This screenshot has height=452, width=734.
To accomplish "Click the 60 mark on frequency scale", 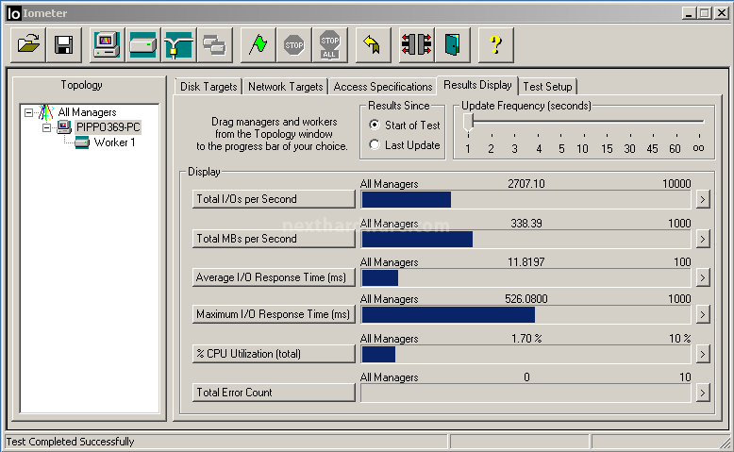I will (675, 149).
